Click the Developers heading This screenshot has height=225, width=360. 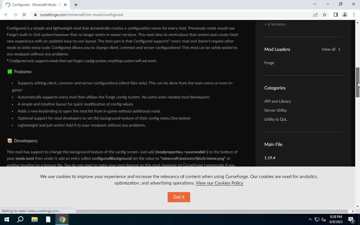[26, 141]
